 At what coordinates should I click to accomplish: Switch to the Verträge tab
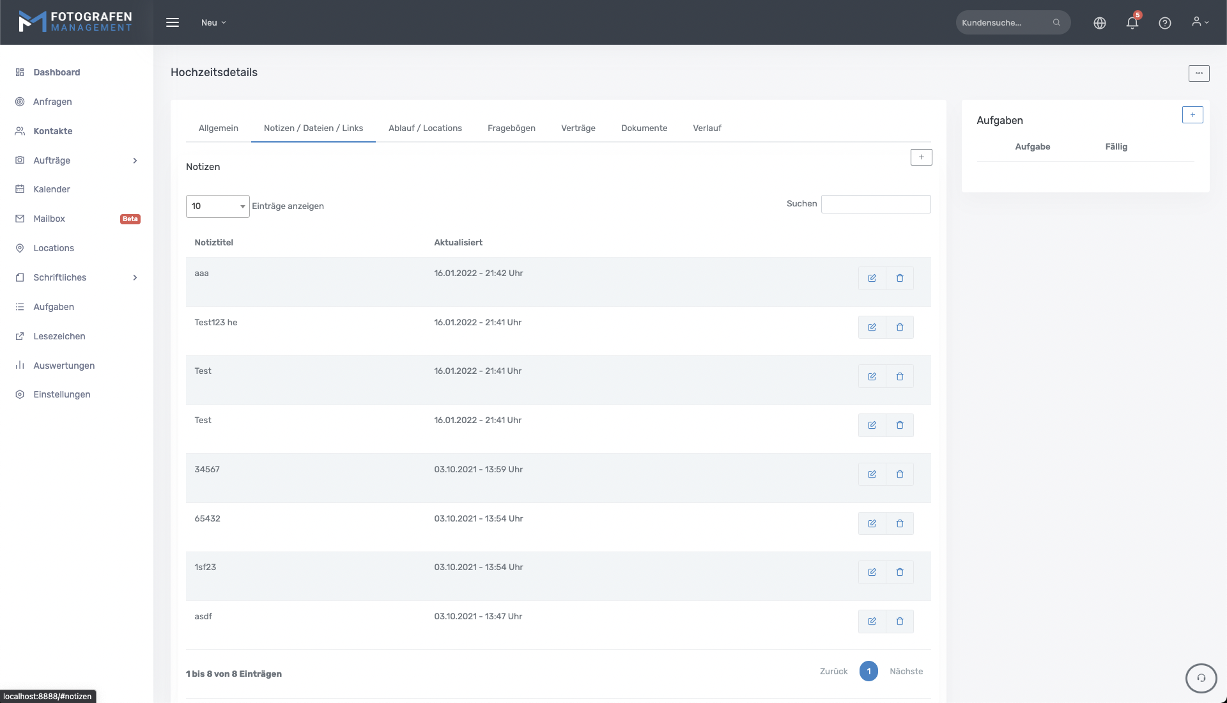(x=578, y=128)
